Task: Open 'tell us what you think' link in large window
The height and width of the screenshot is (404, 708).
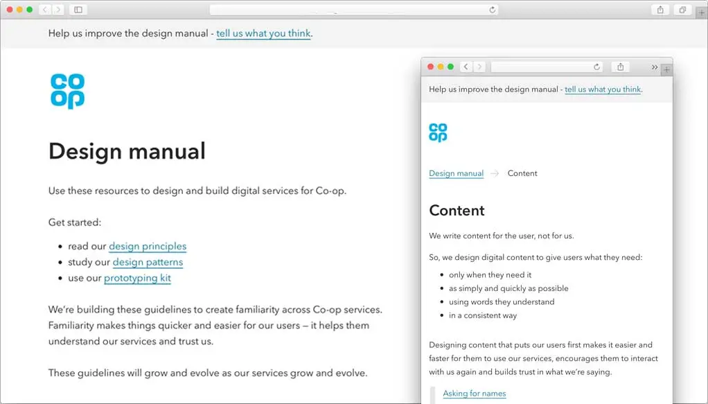Action: (x=263, y=33)
